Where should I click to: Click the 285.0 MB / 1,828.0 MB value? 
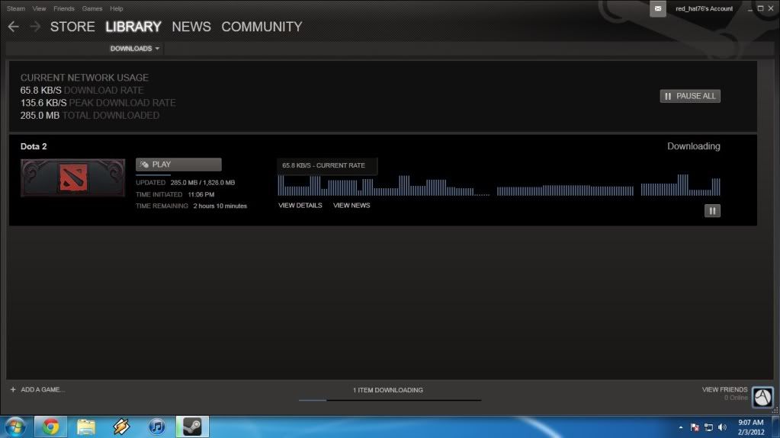(203, 183)
